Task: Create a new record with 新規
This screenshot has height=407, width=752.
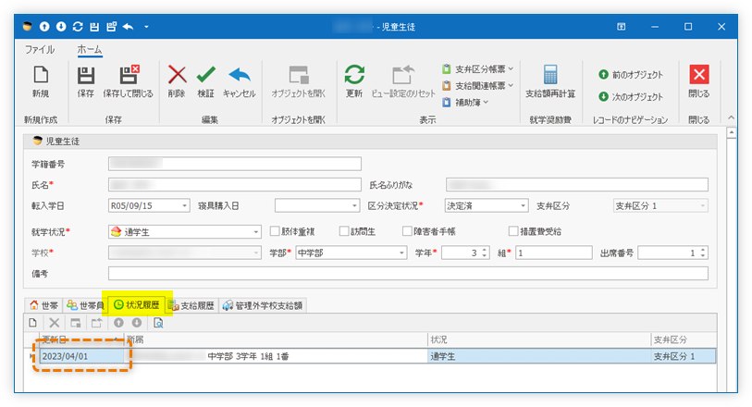Action: click(x=41, y=81)
